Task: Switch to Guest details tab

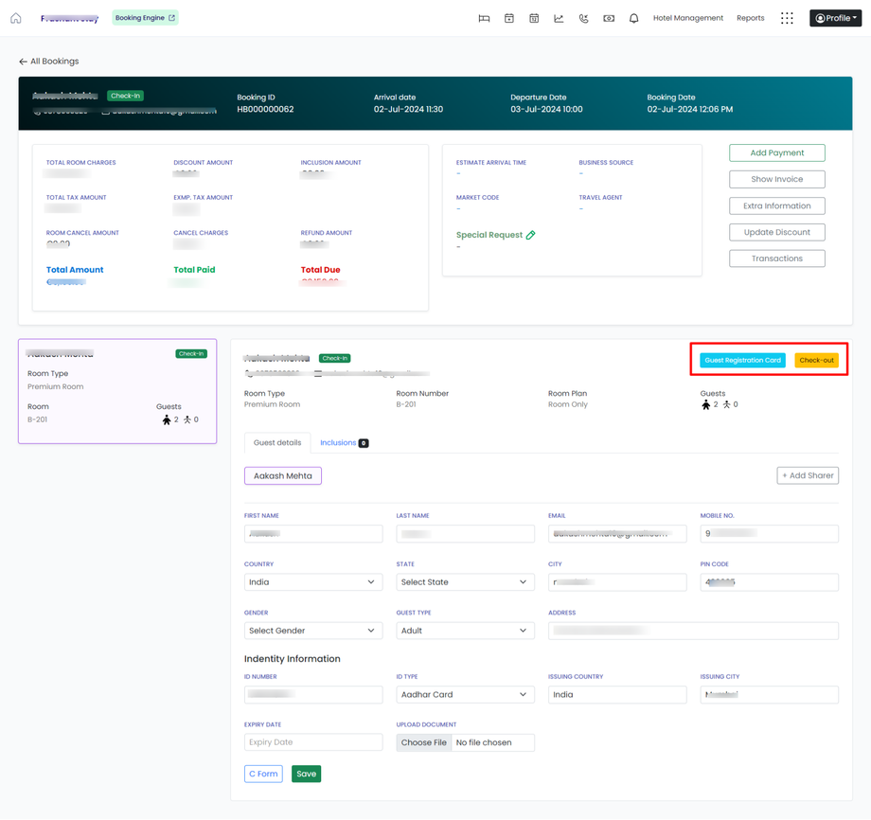Action: click(277, 443)
